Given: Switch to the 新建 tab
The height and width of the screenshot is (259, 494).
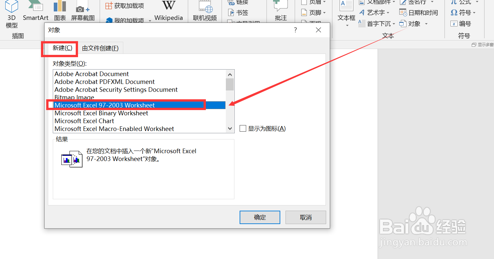Looking at the screenshot, I should coord(62,48).
